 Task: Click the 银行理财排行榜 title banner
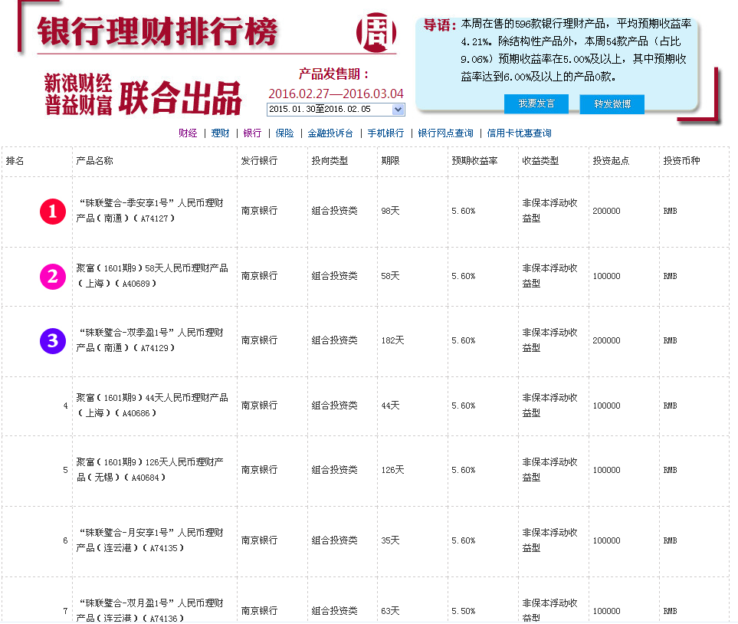(159, 31)
